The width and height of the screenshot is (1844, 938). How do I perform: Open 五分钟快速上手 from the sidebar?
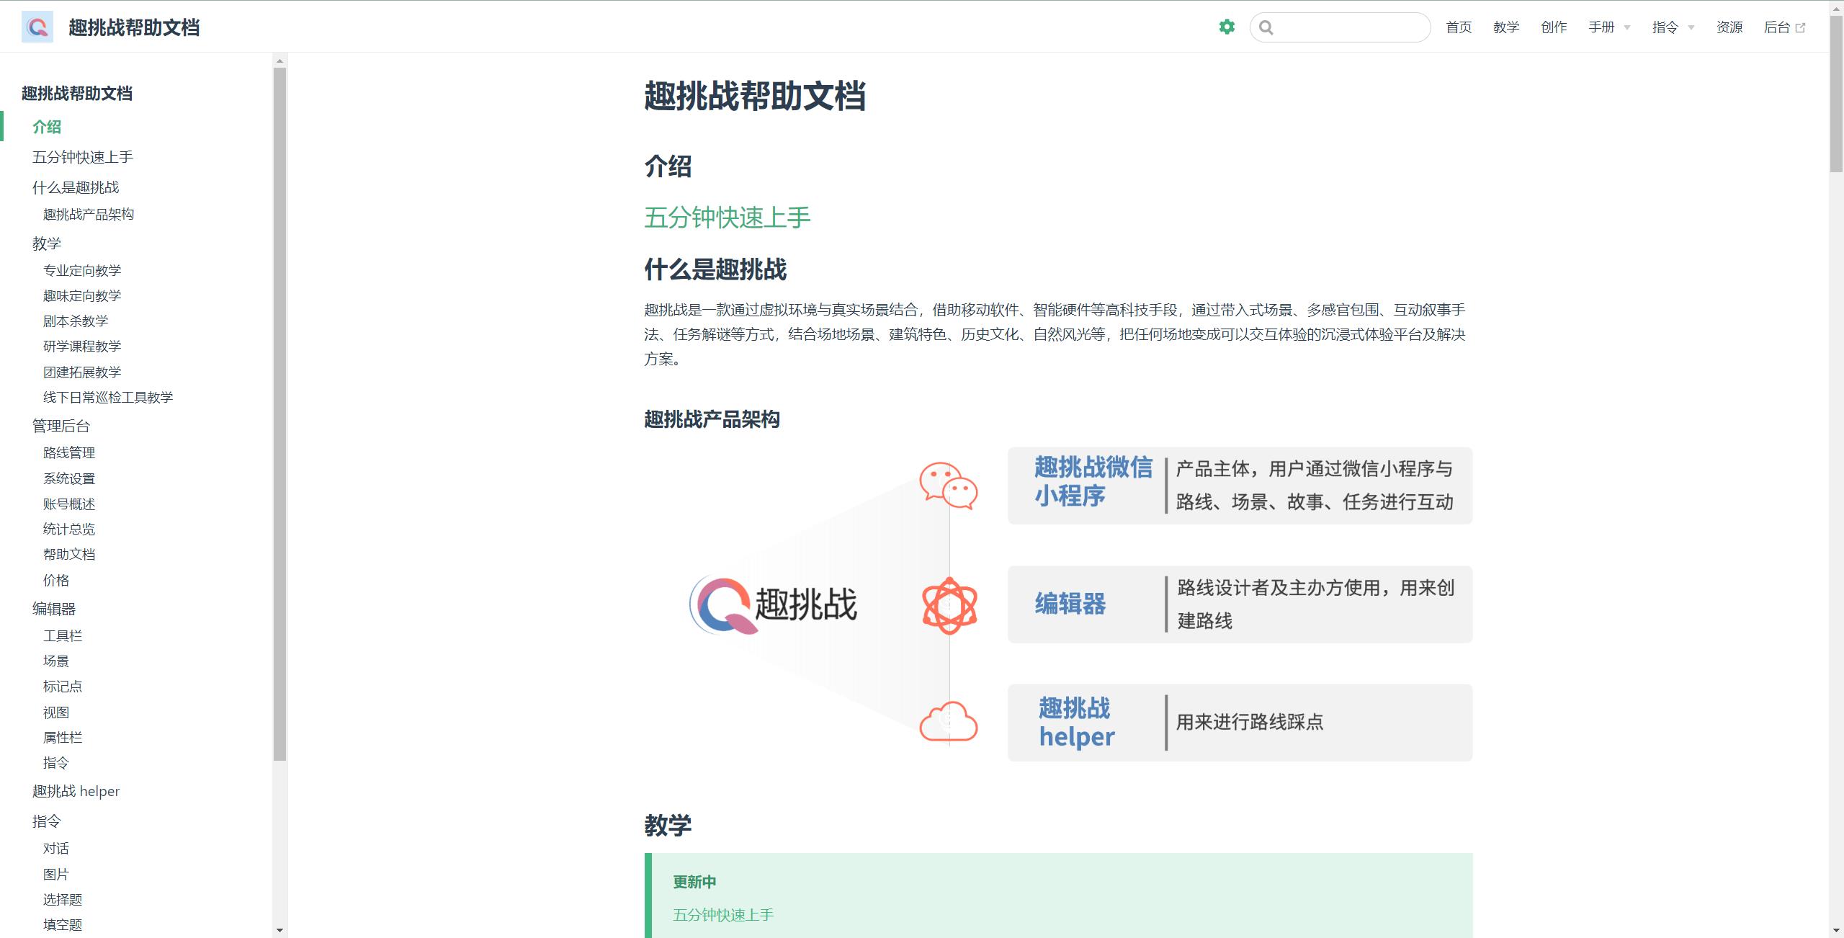tap(84, 157)
